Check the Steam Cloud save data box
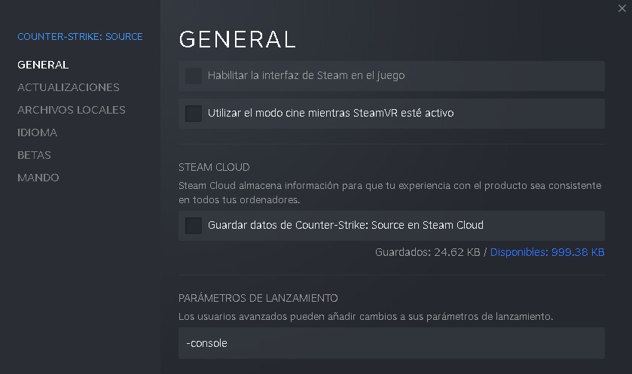The image size is (632, 374). click(x=194, y=225)
